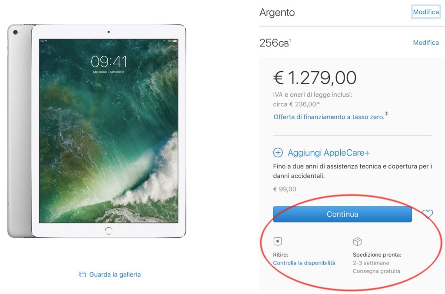Screen dimensions: 445x294
Task: Click the front camera dot on the iPad image
Action: point(109,32)
